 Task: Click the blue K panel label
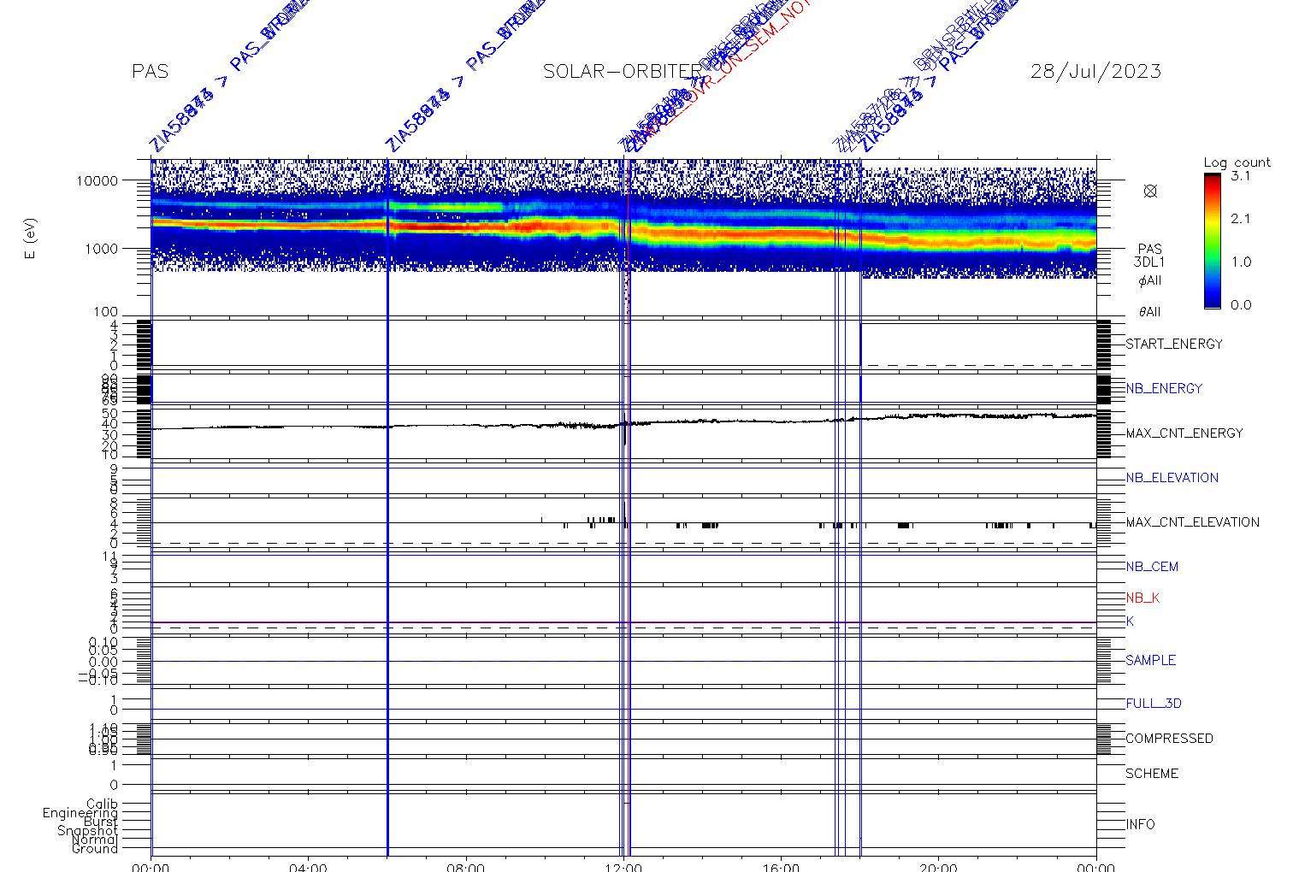pyautogui.click(x=1130, y=622)
